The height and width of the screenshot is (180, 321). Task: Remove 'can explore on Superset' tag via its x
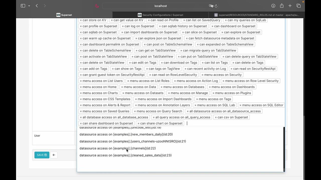[x=222, y=32]
